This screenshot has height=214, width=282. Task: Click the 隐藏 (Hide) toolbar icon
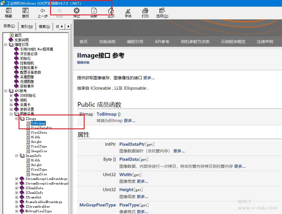pyautogui.click(x=8, y=11)
